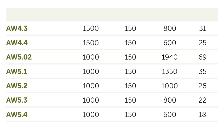Click the AW4.3 row label
This screenshot has width=218, height=130.
coord(17,28)
